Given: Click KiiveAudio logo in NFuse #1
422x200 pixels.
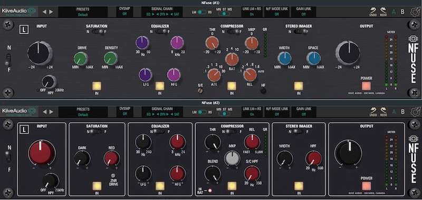Looking at the screenshot, I should [19, 12].
